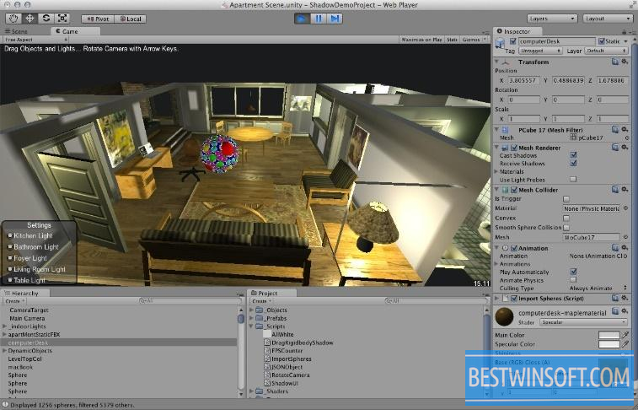
Task: Open the Transform component help icon
Action: [615, 62]
